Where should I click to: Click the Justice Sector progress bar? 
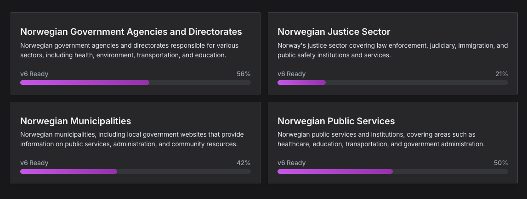[x=393, y=83]
